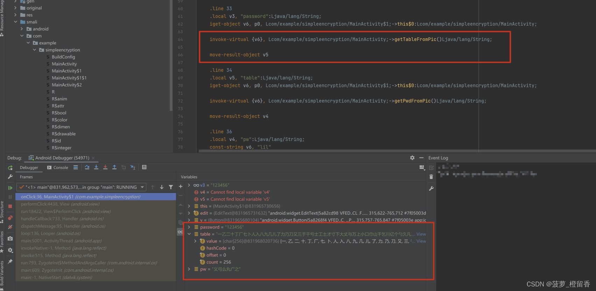596x291 pixels.
Task: Click Step Out icon
Action: coord(114,168)
